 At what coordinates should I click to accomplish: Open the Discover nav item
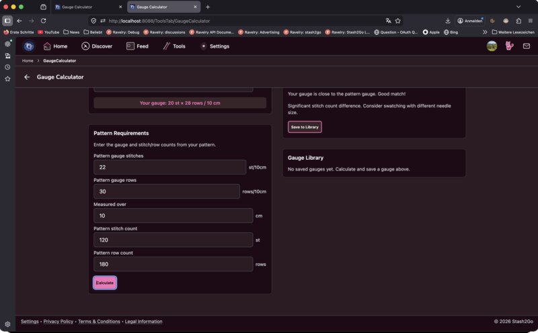[x=97, y=46]
